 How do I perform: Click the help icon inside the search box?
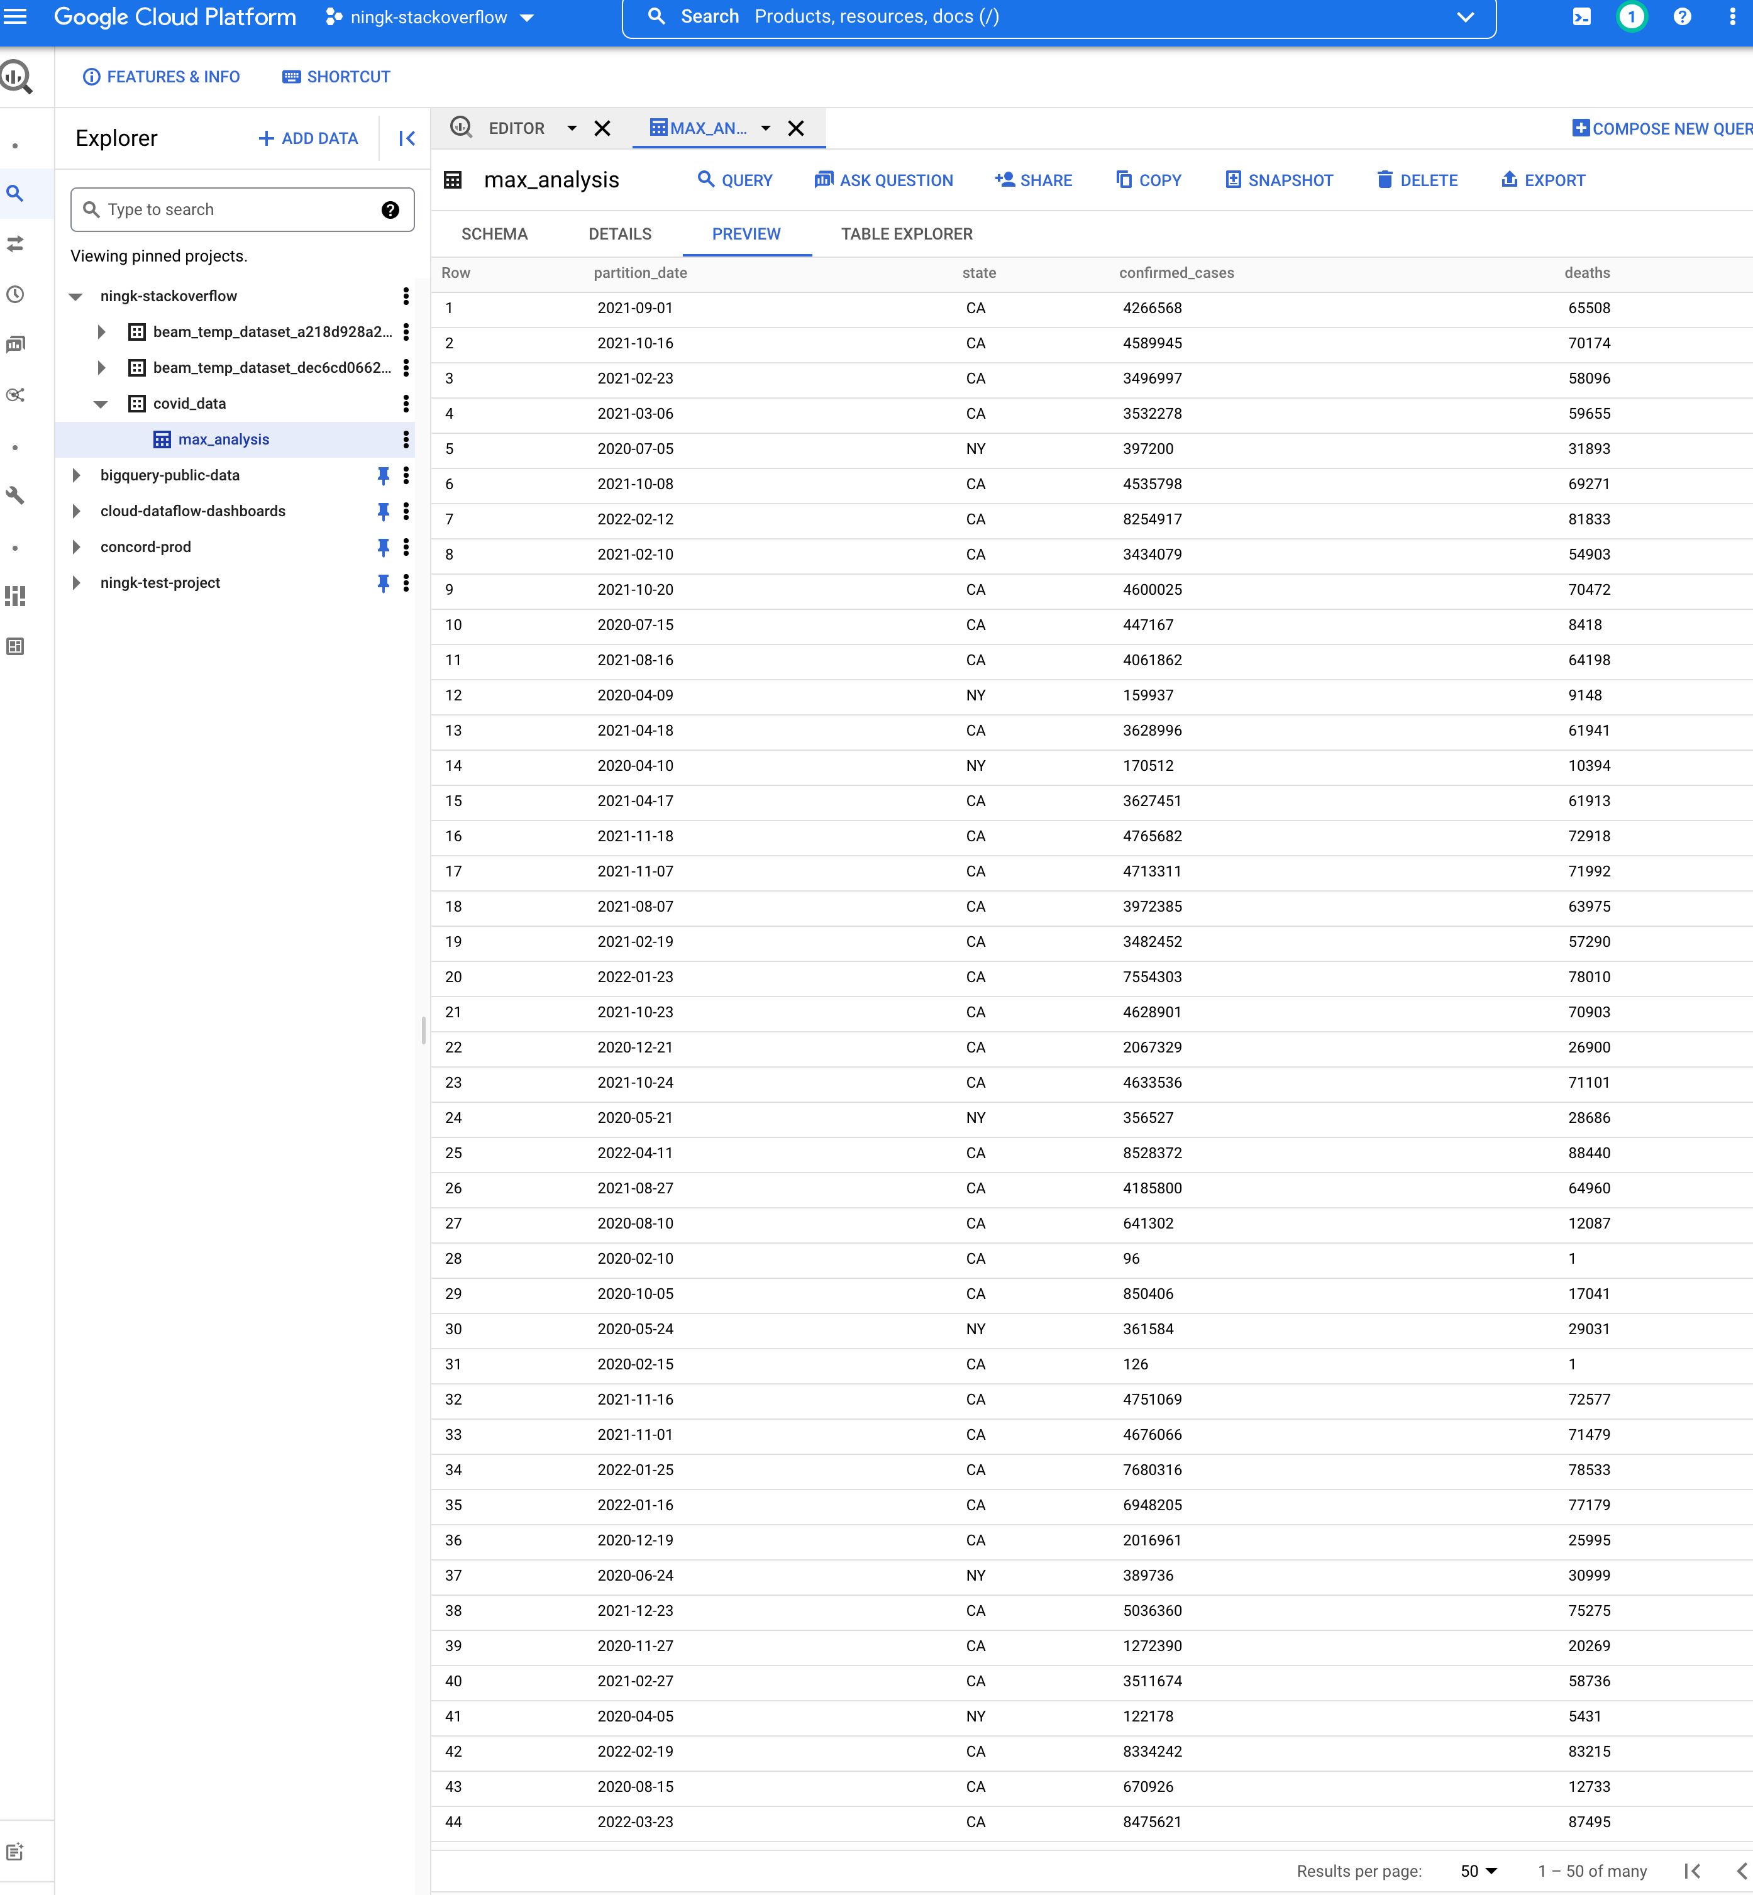(x=391, y=209)
